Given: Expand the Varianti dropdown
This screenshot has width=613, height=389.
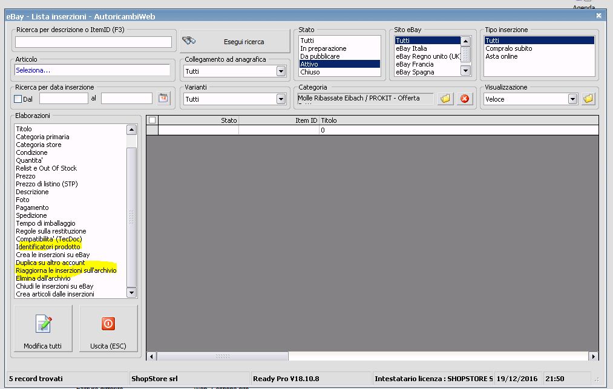Looking at the screenshot, I should point(281,99).
